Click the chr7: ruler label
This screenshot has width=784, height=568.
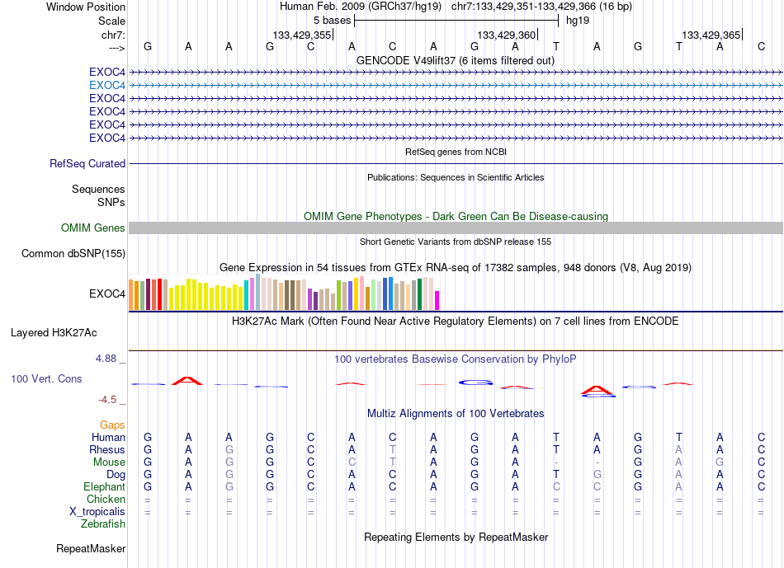coord(113,35)
